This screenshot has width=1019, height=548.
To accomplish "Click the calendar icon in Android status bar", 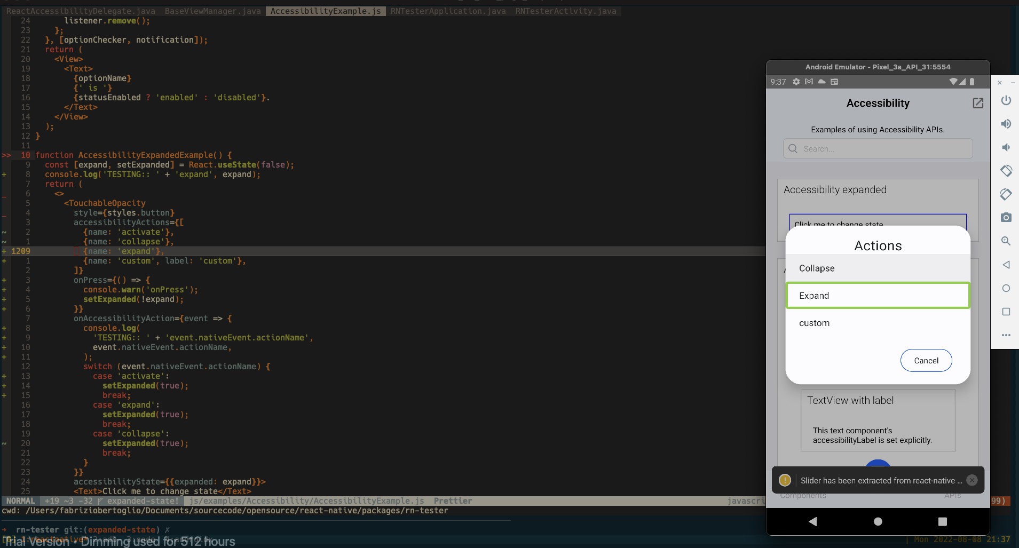I will pos(834,82).
